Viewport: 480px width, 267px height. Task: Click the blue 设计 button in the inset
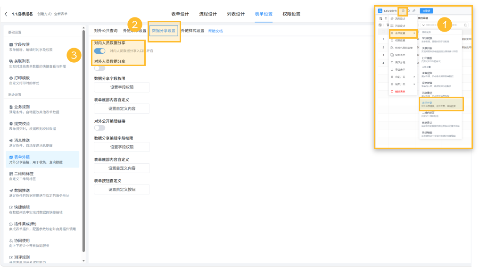point(426,11)
